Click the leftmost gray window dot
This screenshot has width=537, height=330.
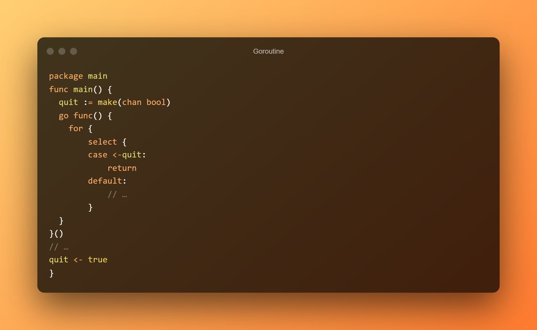pos(50,51)
